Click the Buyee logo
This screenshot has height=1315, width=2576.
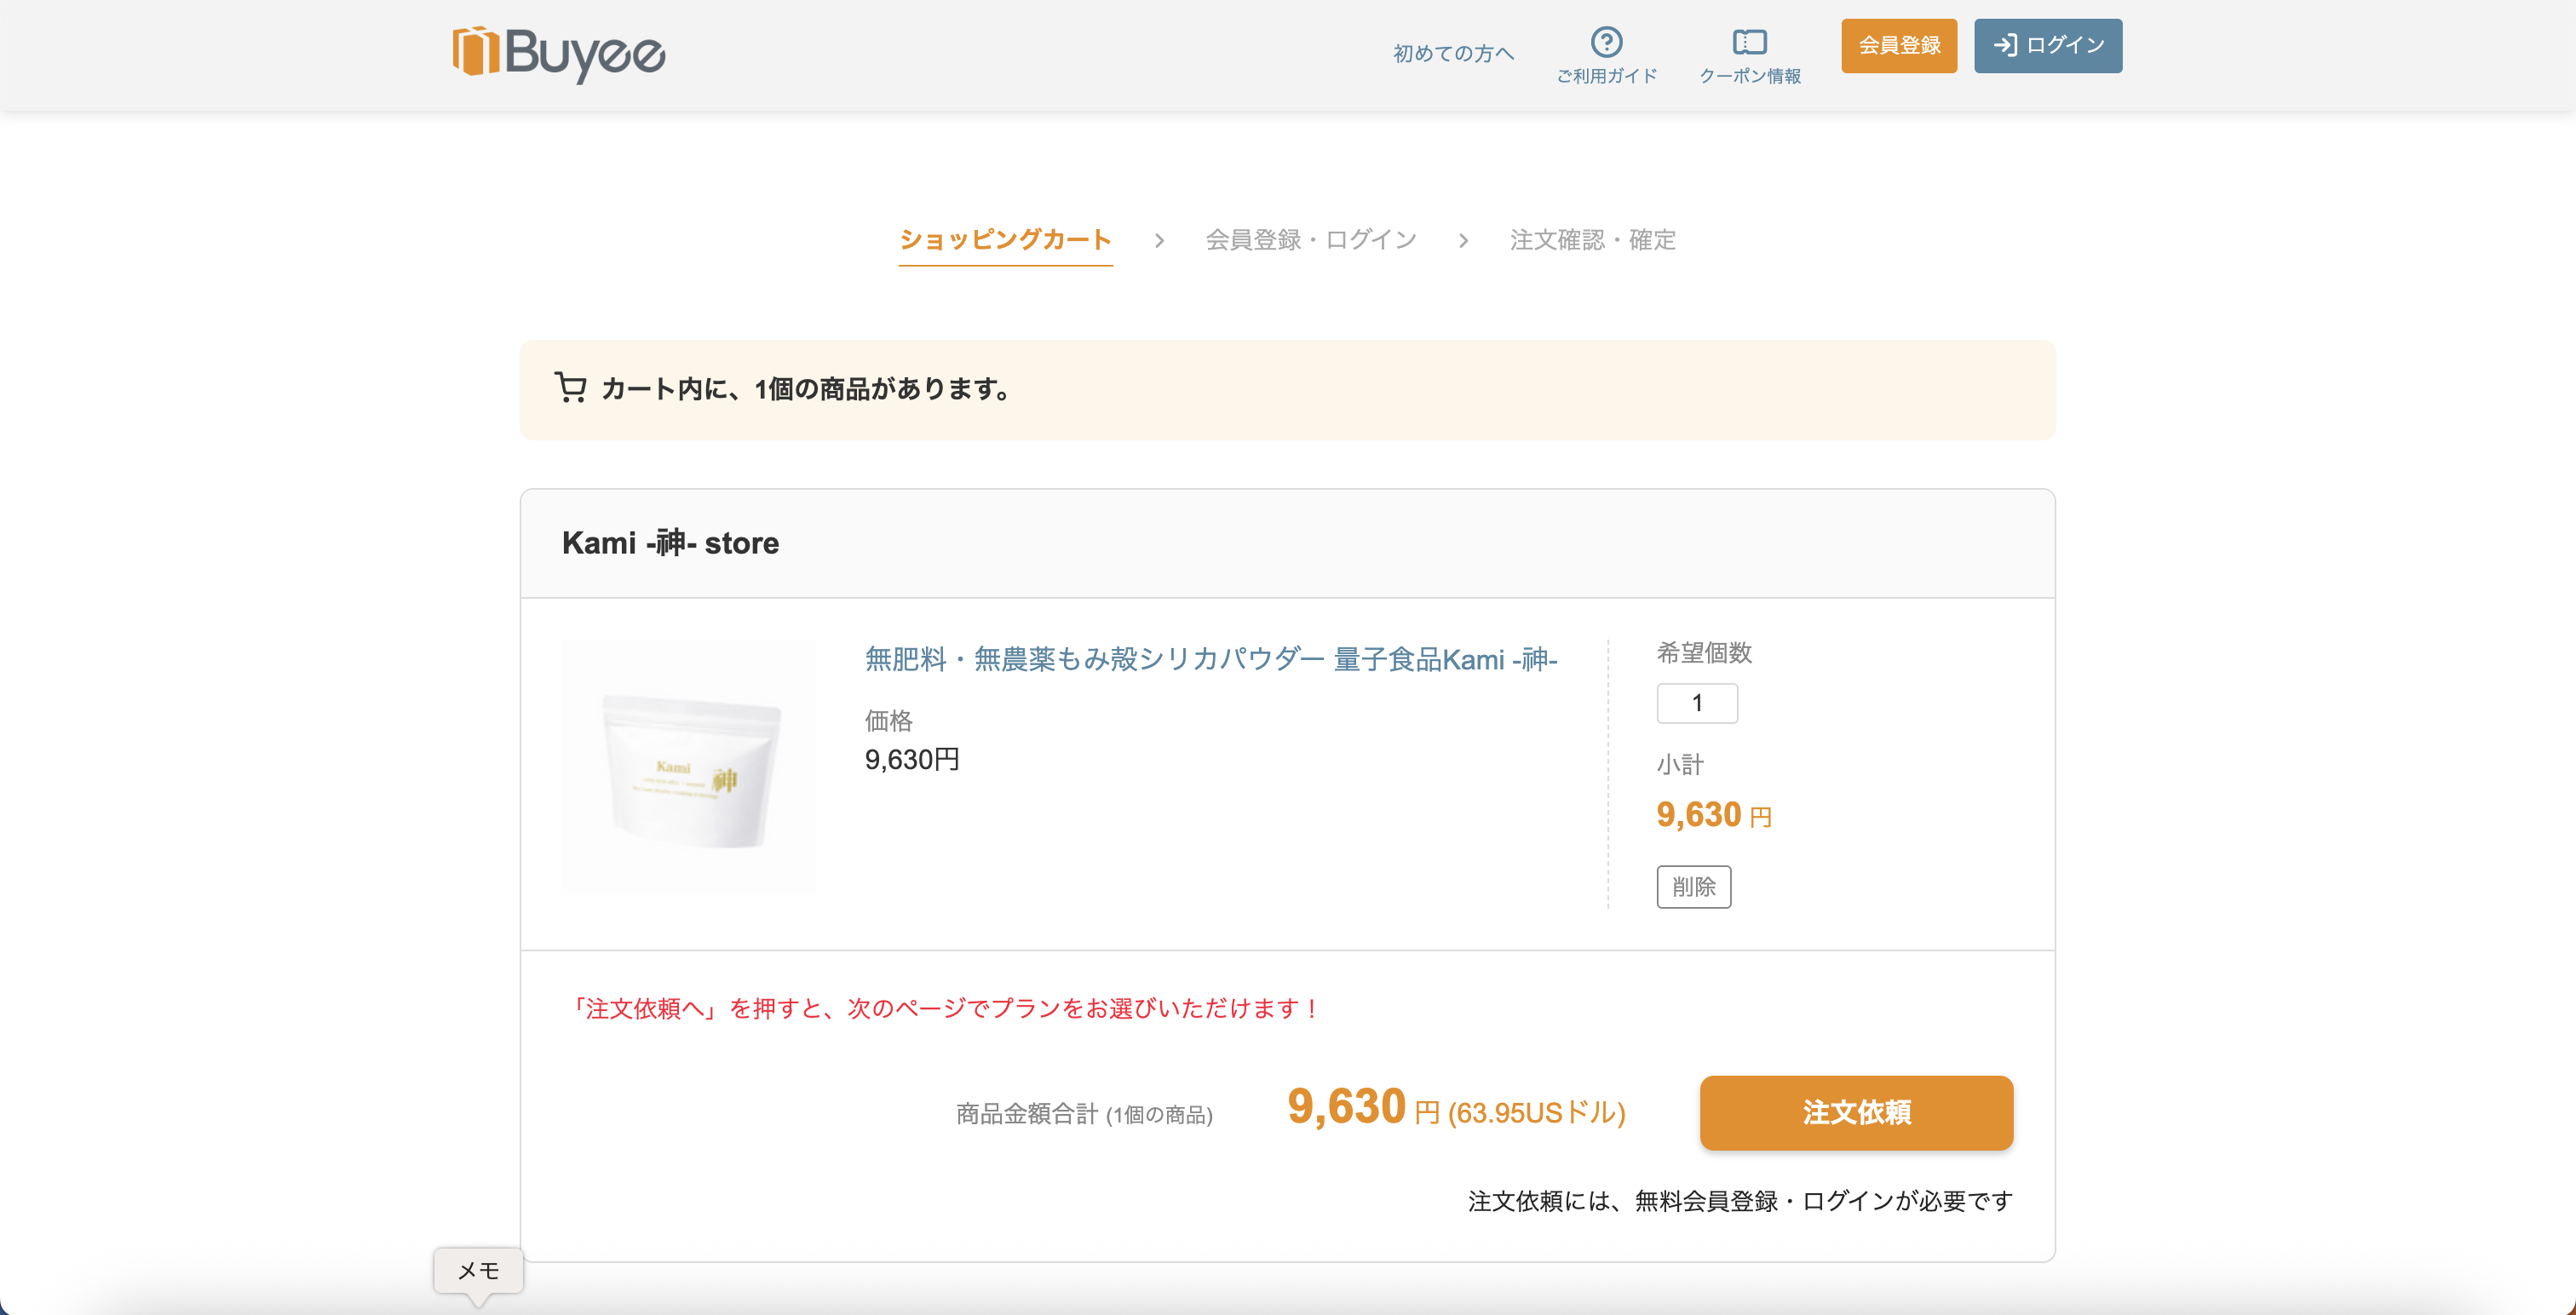[558, 54]
